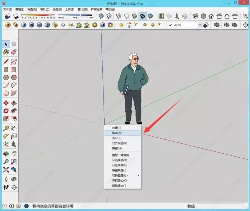Pick the Zoom magnifier tool

click(x=6, y=162)
